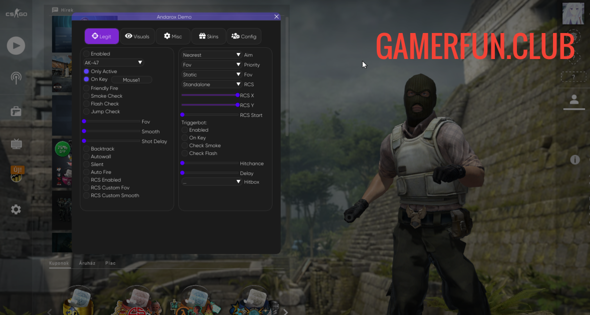Image resolution: width=590 pixels, height=315 pixels.
Task: Disable the Only Active option
Action: [x=87, y=71]
